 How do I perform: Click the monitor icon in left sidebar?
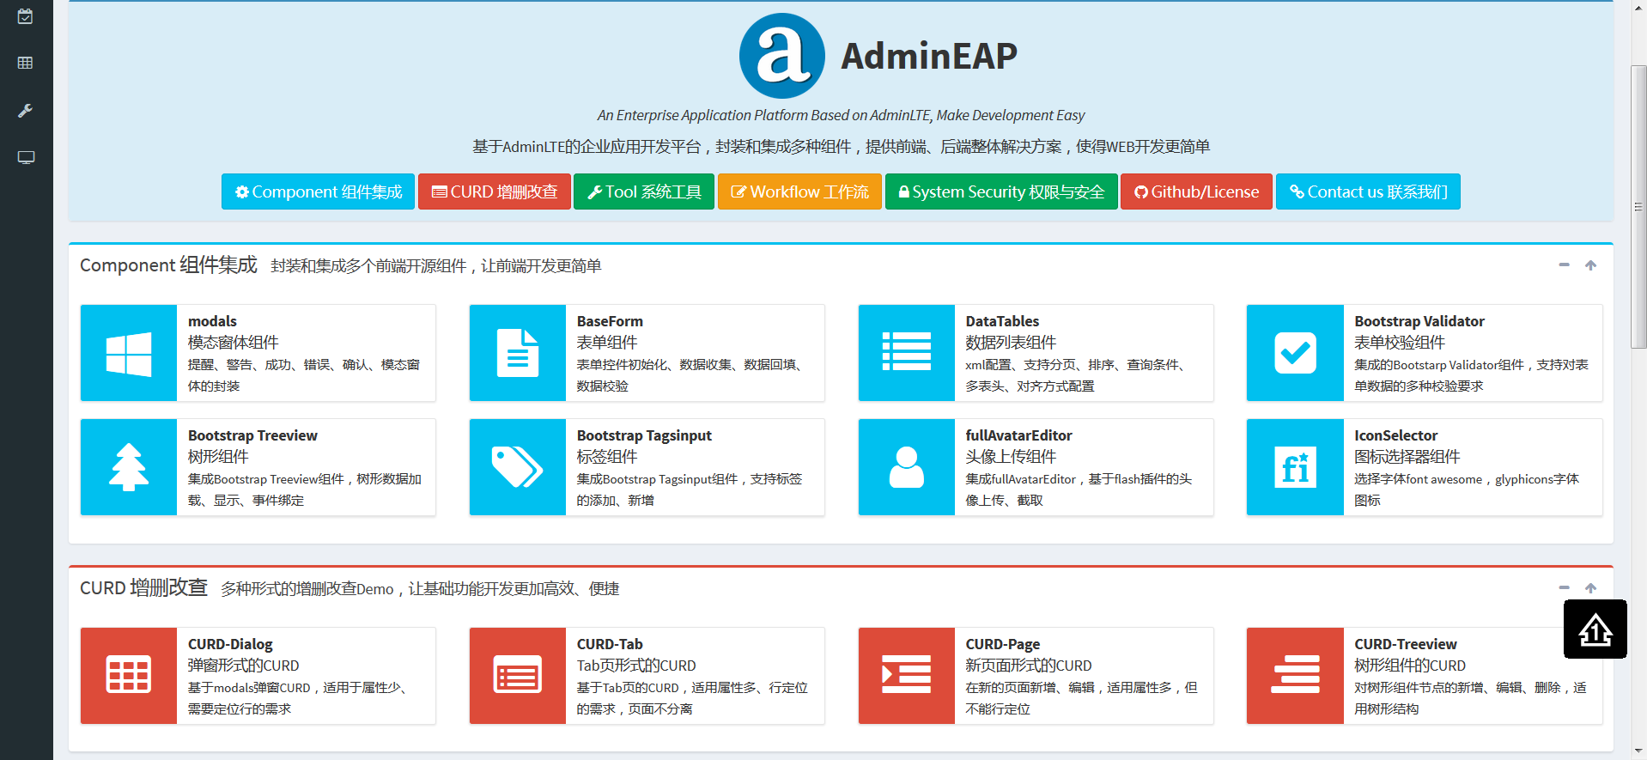[26, 157]
